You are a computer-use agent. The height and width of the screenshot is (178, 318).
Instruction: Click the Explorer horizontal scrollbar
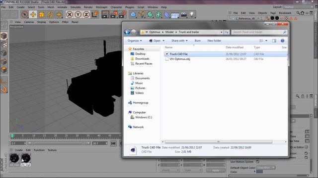(219, 142)
